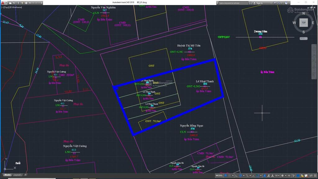This screenshot has height=179, width=318.
Task: Click TOP face of the ViewCube
Action: [x=303, y=23]
